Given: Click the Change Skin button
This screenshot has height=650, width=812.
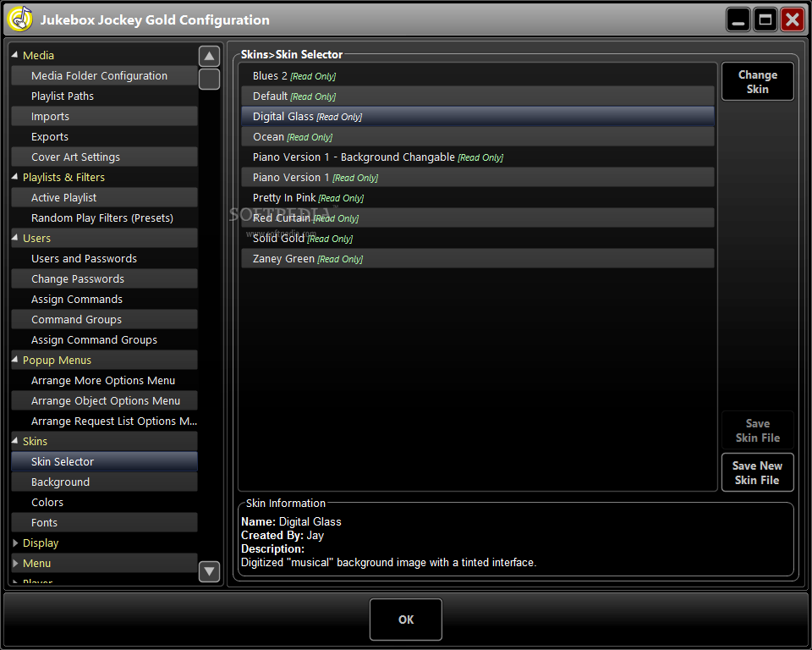Looking at the screenshot, I should click(x=757, y=81).
